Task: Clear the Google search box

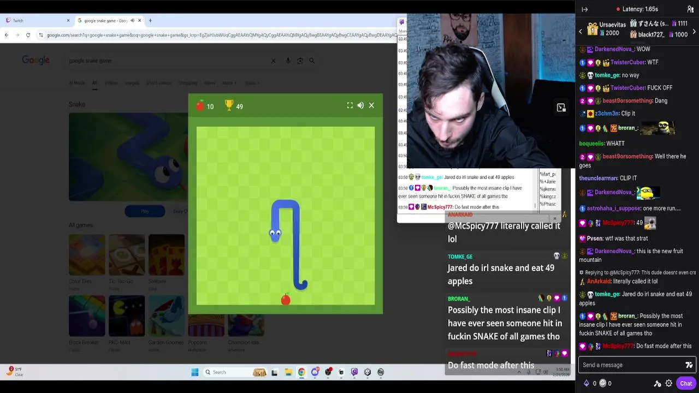Action: click(x=274, y=61)
